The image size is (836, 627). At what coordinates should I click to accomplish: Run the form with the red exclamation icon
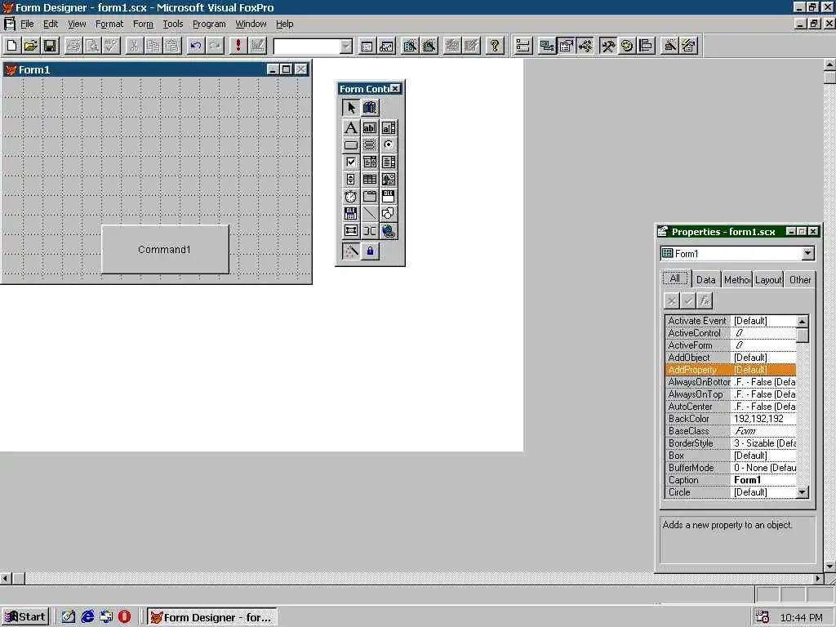[x=238, y=46]
